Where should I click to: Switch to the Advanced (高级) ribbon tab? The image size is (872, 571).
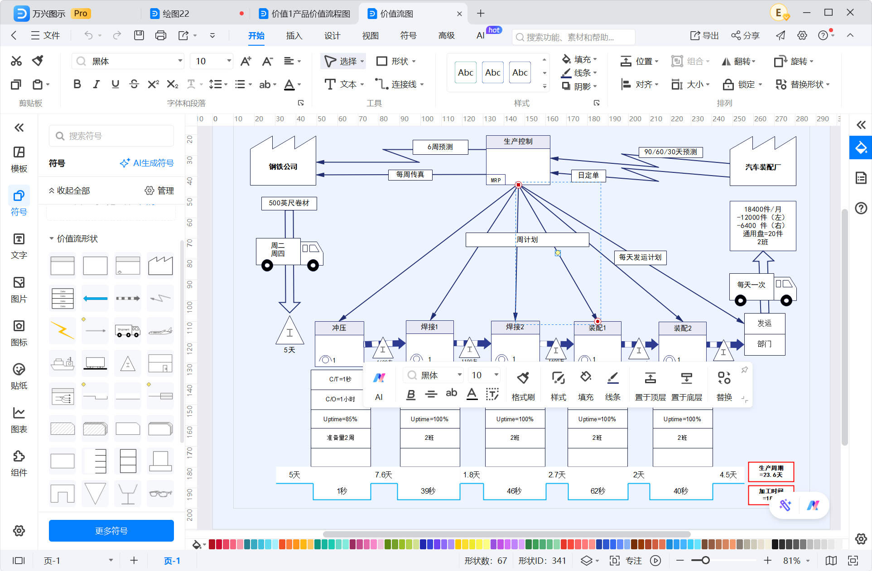pos(446,35)
